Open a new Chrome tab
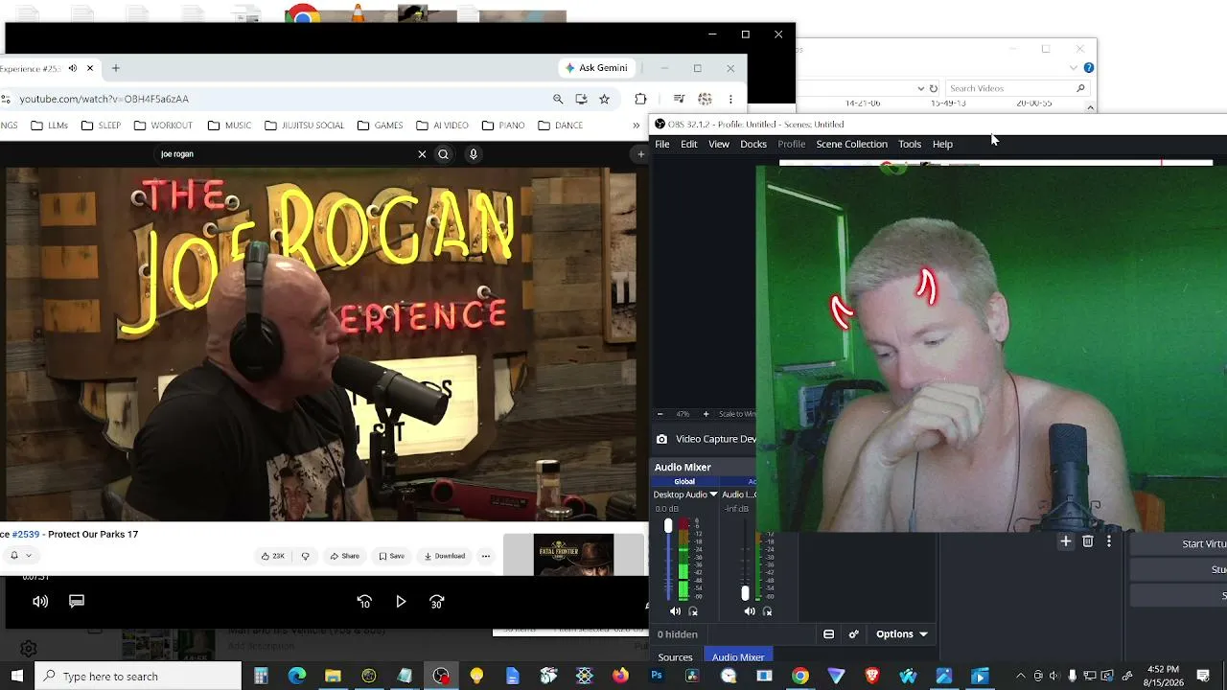The image size is (1227, 690). (115, 68)
